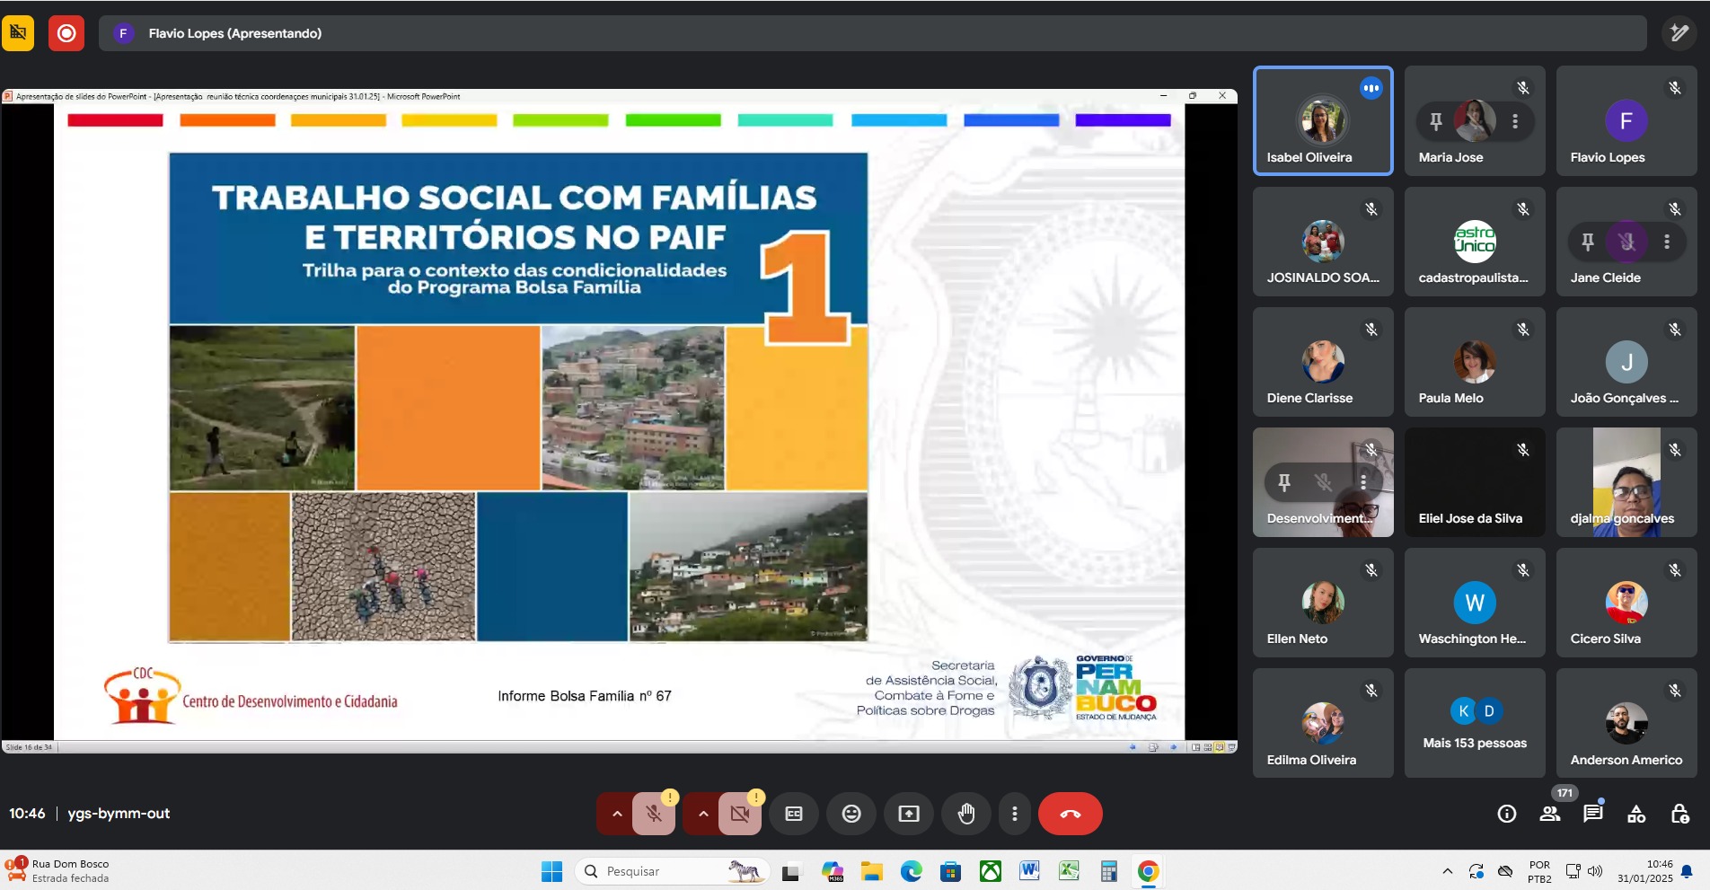Select Isabel Oliveira participant tile
1710x890 pixels.
[x=1322, y=121]
